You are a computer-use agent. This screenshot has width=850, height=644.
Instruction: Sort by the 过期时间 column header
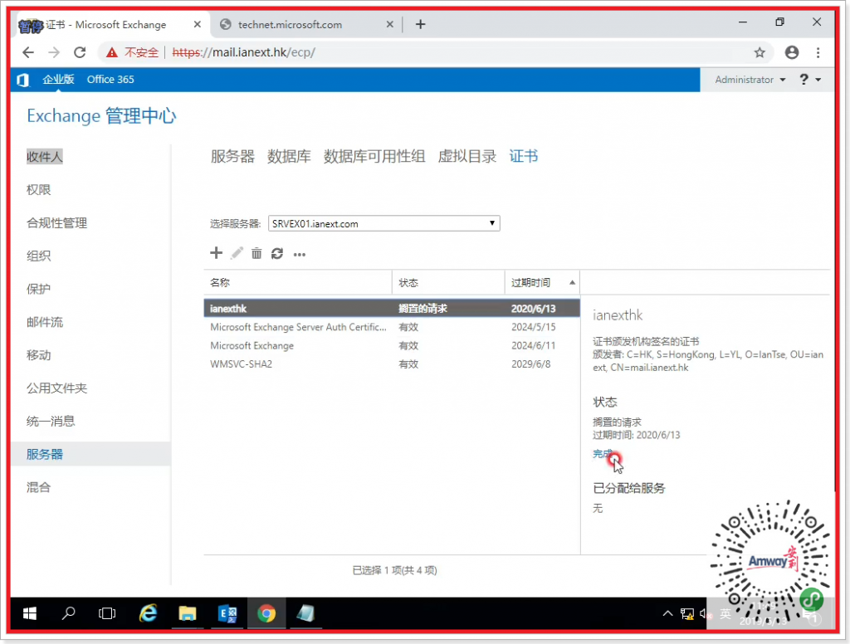(x=531, y=282)
